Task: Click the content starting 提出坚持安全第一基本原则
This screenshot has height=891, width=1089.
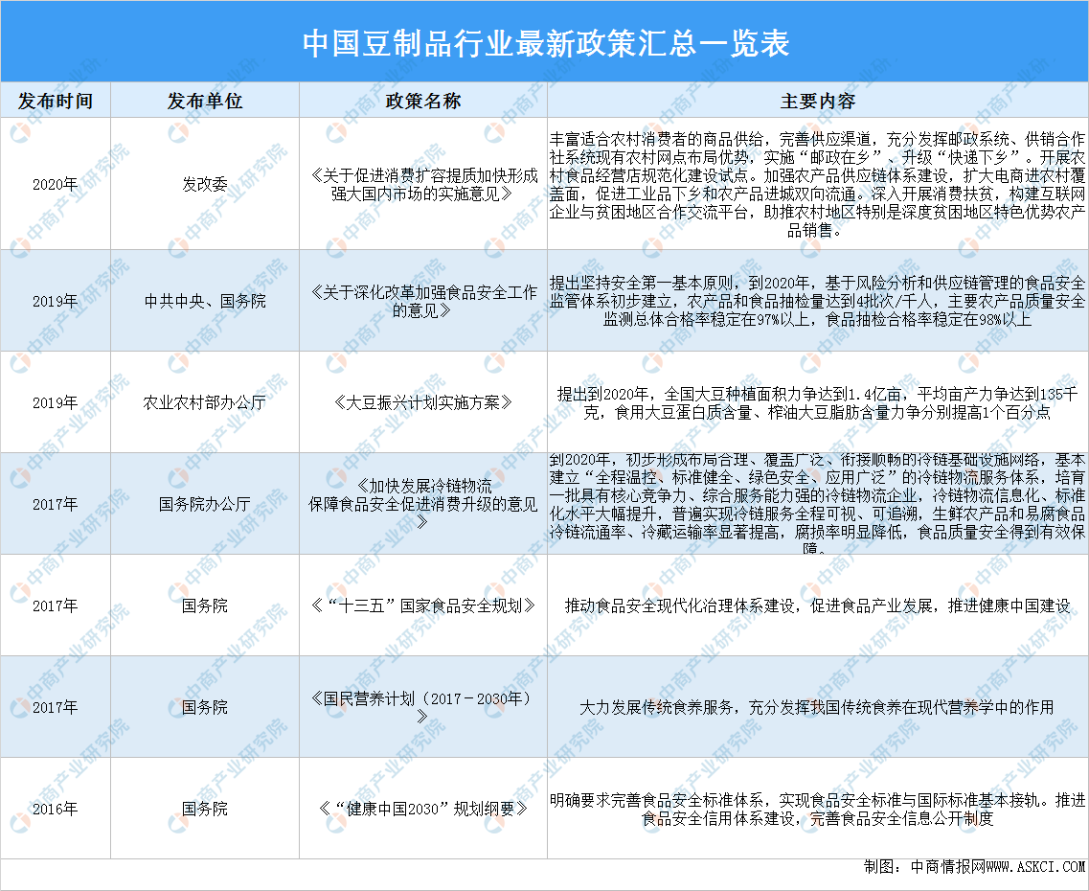Action: point(817,301)
